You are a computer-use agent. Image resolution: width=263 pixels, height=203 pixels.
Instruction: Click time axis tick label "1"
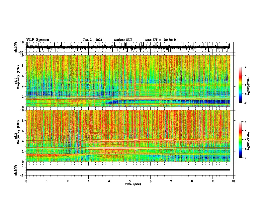tap(47, 181)
